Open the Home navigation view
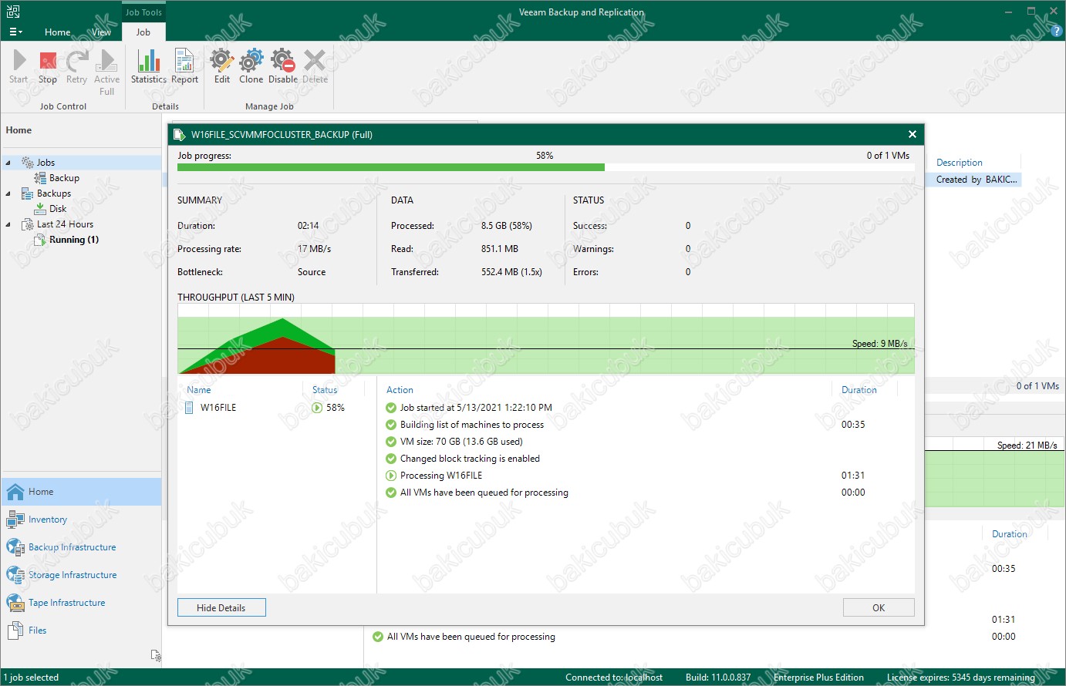Image resolution: width=1066 pixels, height=686 pixels. (81, 492)
